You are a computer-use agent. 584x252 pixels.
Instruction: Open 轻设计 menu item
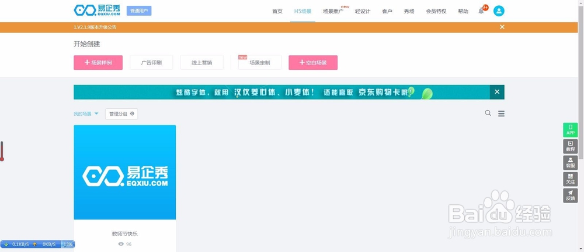coord(363,11)
